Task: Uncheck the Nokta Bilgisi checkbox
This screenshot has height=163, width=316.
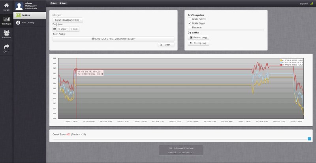Action: pos(190,23)
